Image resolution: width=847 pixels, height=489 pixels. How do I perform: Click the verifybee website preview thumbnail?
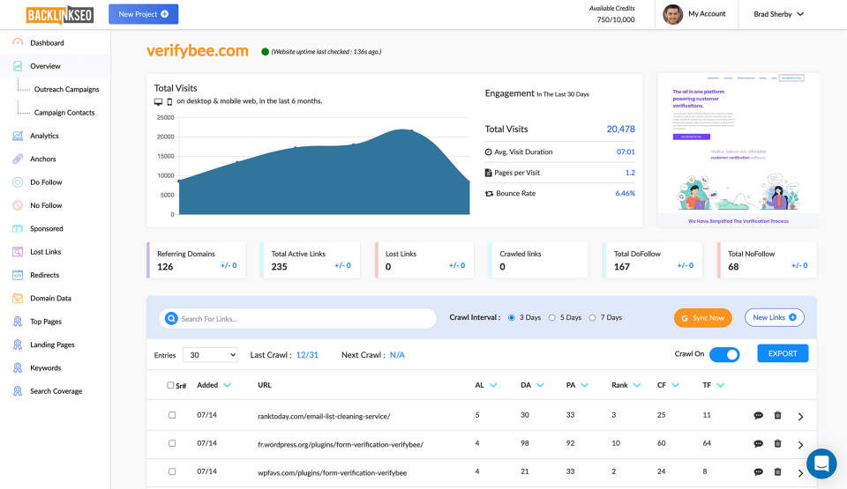738,150
